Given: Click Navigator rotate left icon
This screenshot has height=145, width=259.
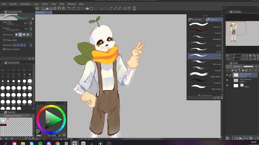Looking at the screenshot, I should click(243, 59).
